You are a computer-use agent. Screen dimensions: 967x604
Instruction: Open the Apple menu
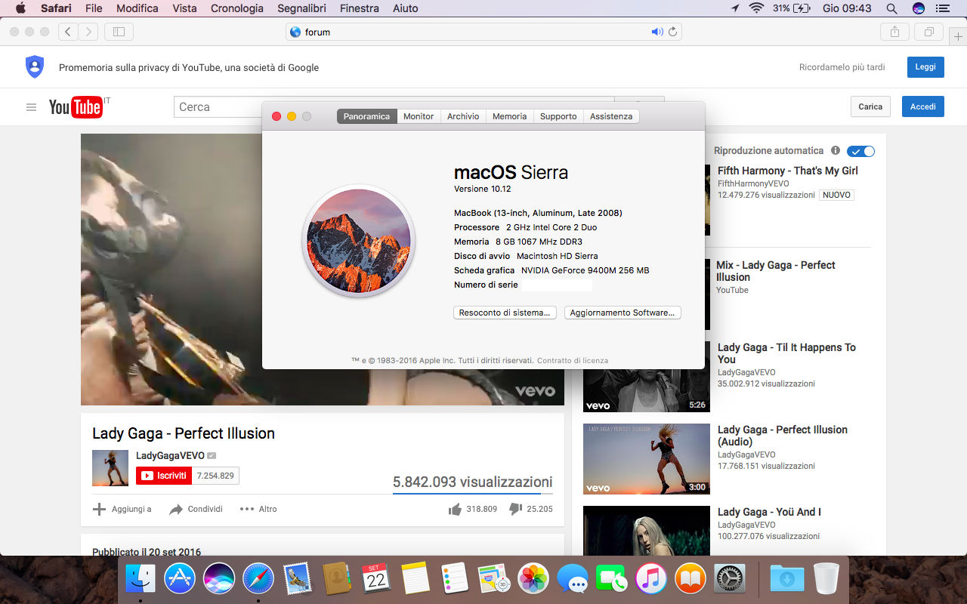click(x=20, y=8)
